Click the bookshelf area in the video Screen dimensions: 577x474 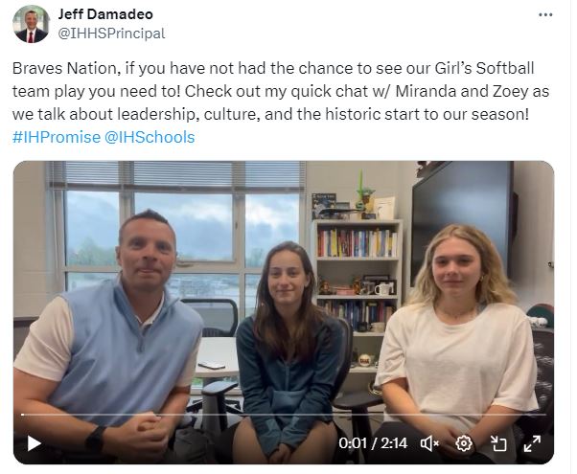tap(357, 280)
